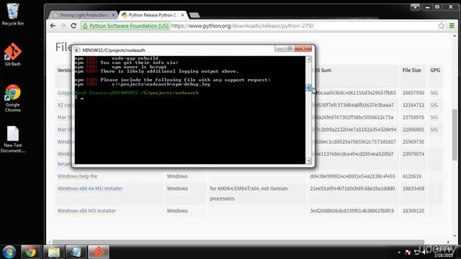
Task: Close the Python Release tab
Action: 182,15
